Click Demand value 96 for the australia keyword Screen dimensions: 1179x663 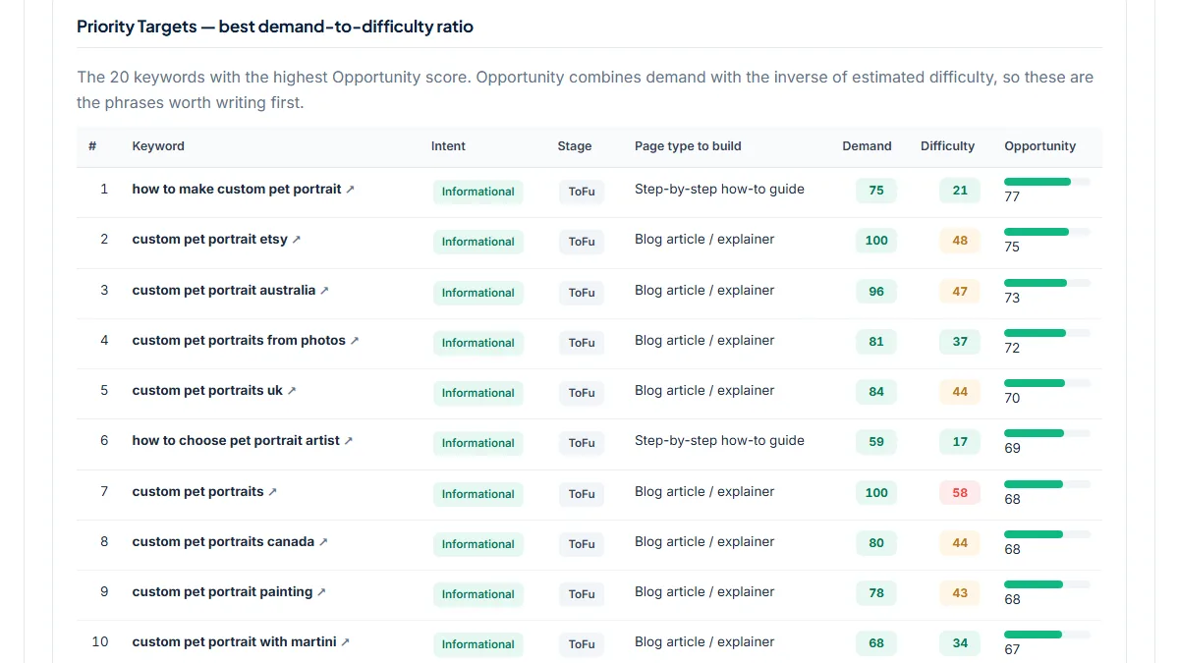pos(876,292)
